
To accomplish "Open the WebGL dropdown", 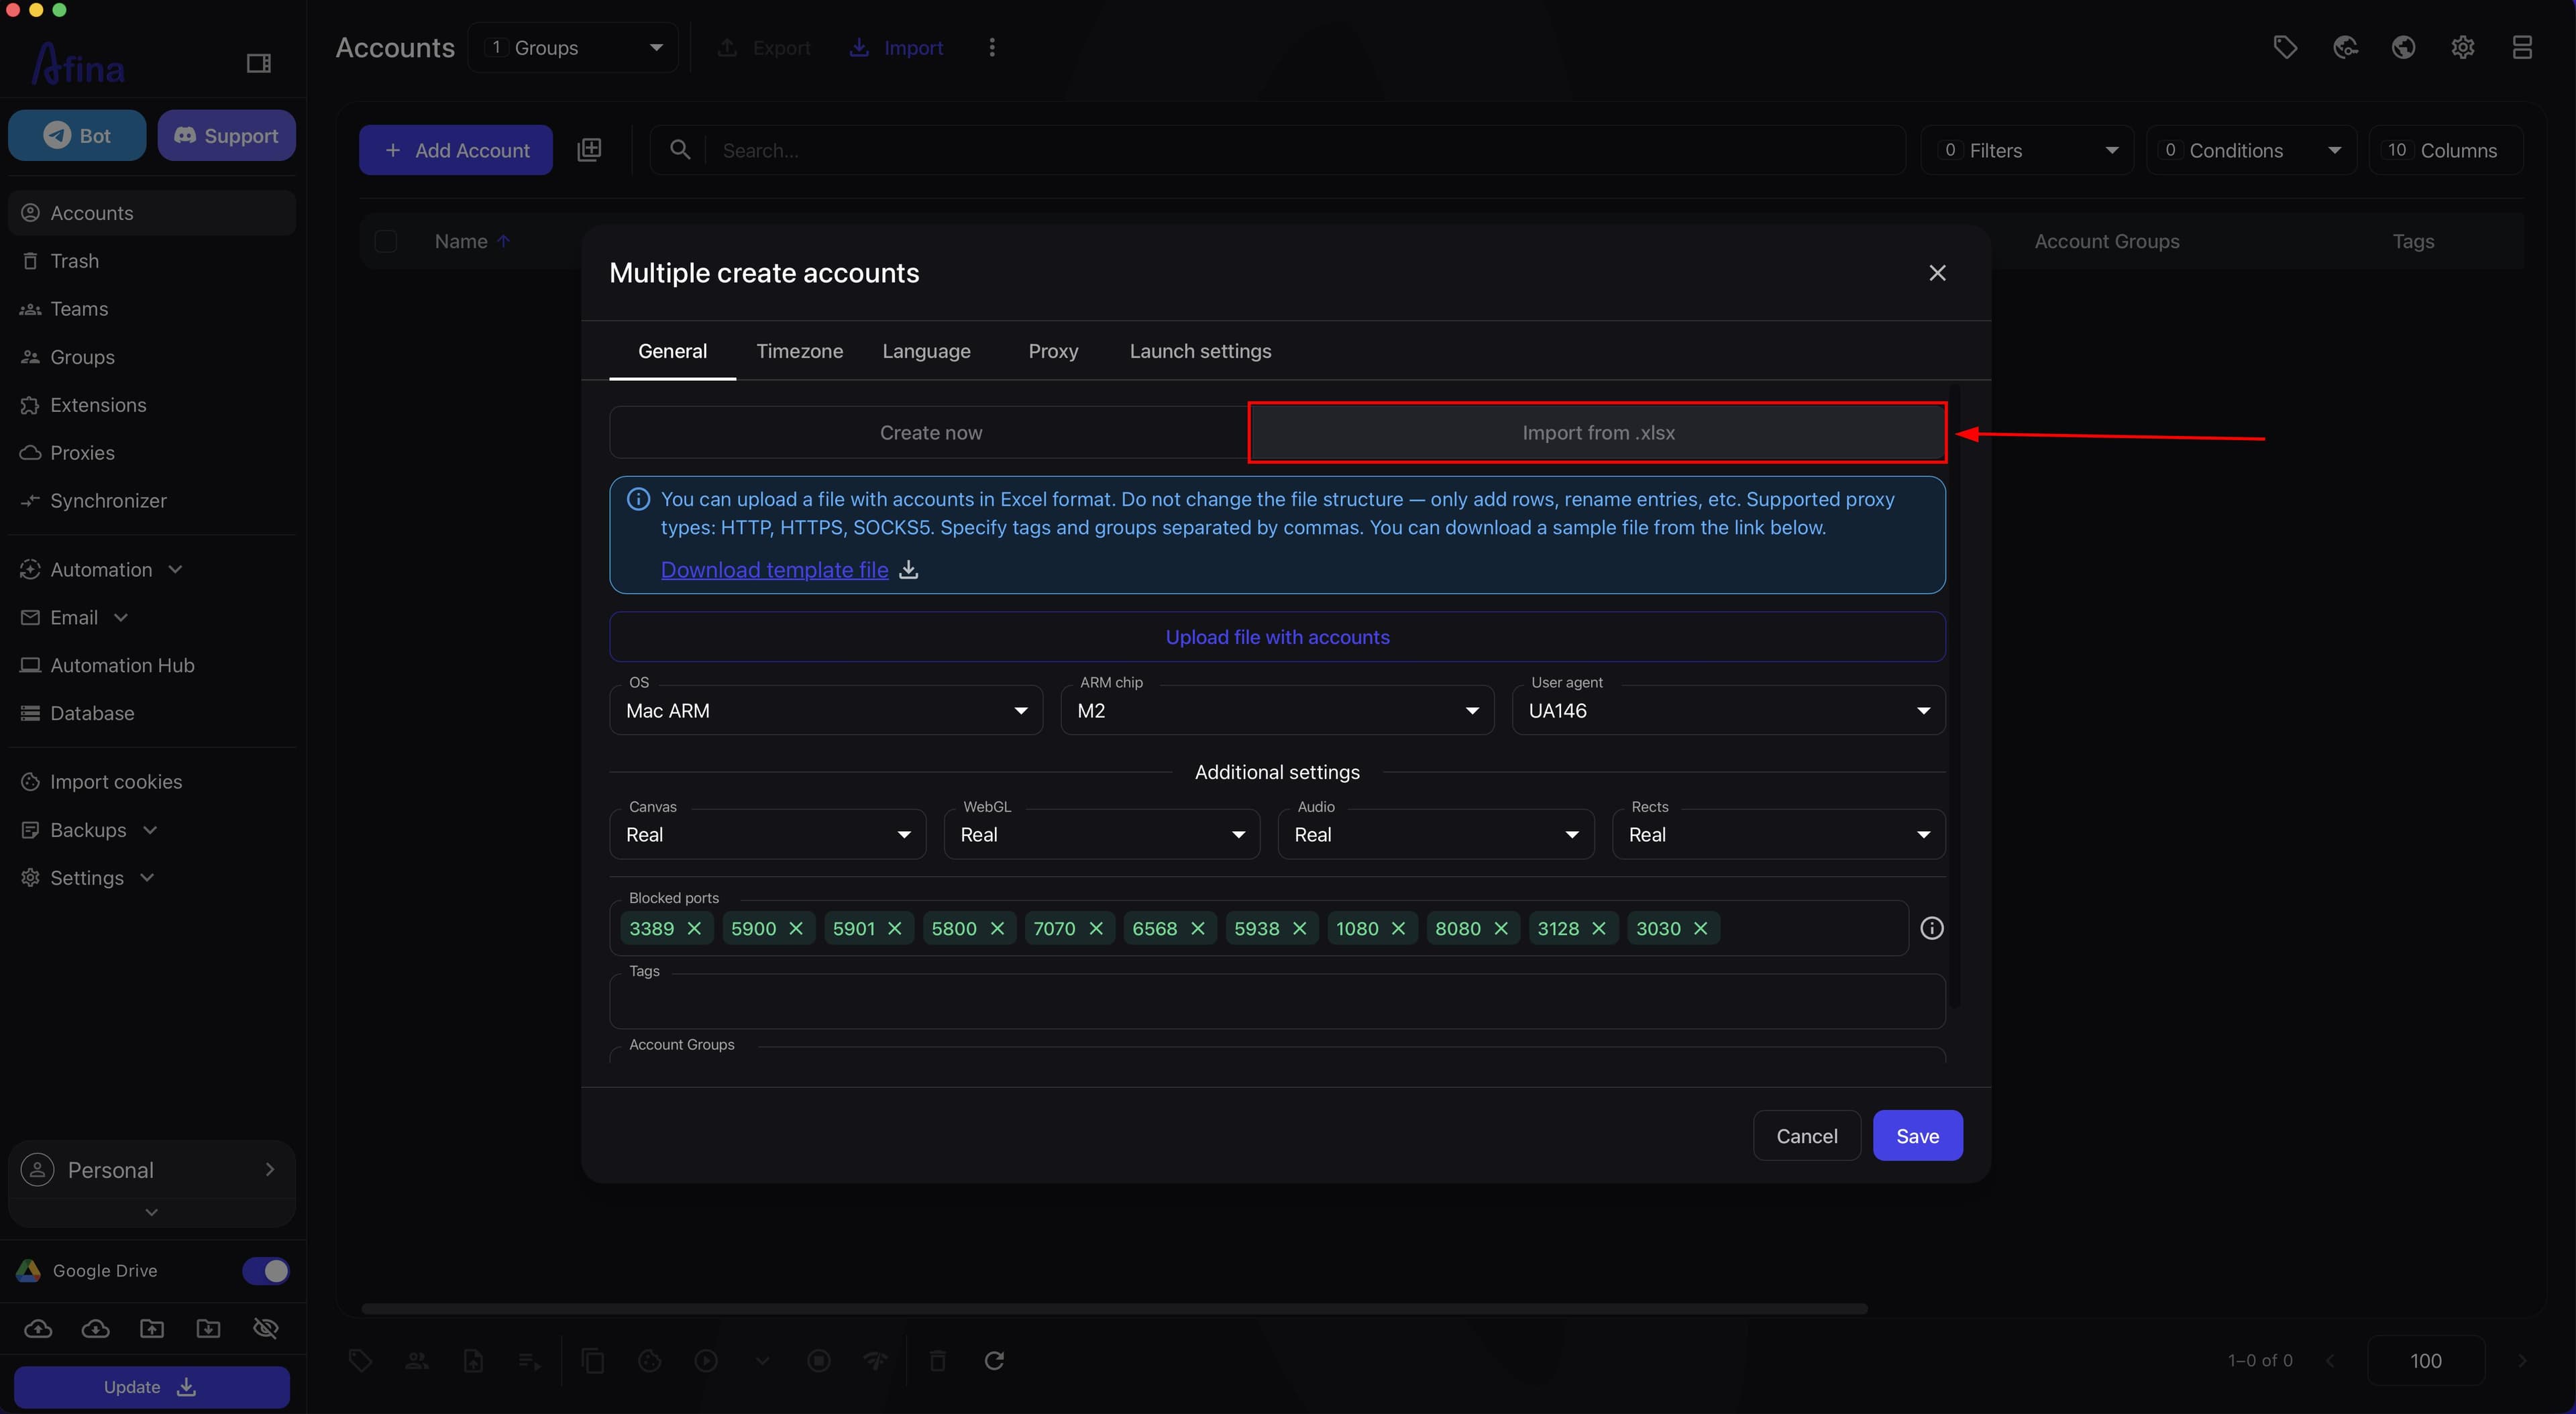I will point(1101,834).
